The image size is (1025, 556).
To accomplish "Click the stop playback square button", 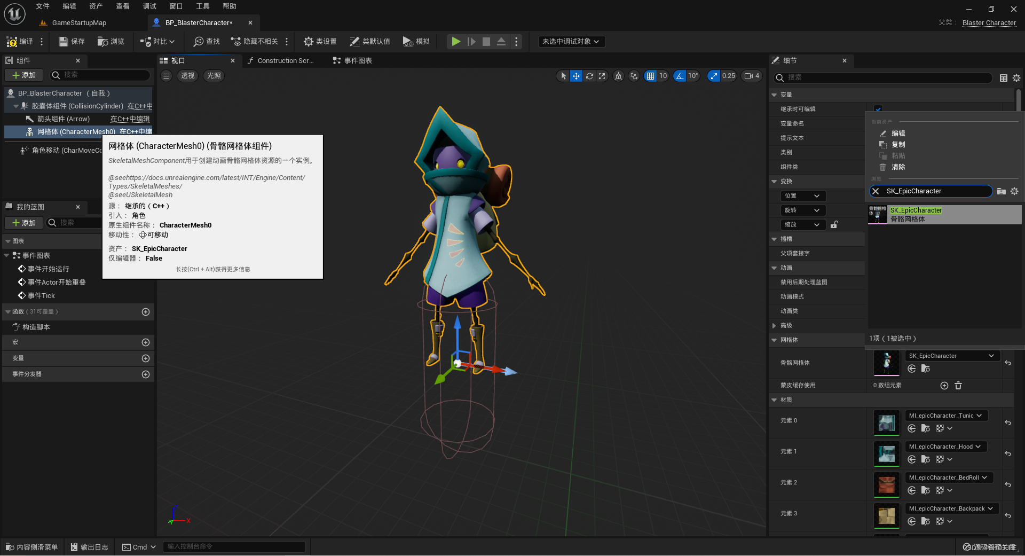I will [486, 42].
